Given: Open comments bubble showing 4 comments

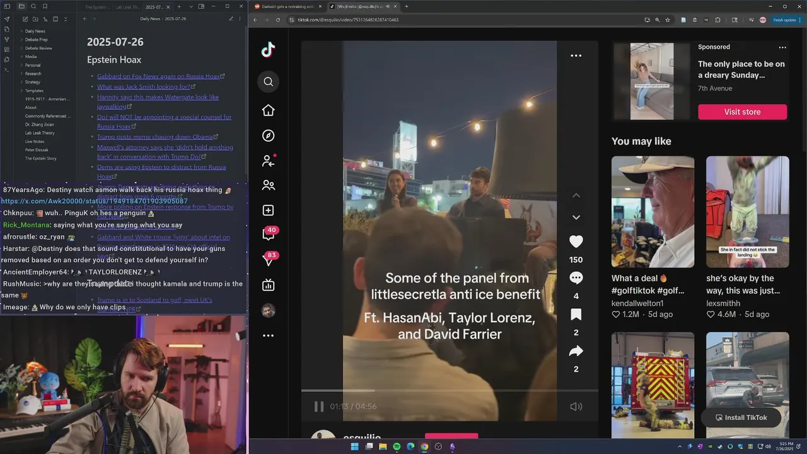Looking at the screenshot, I should coord(576,278).
